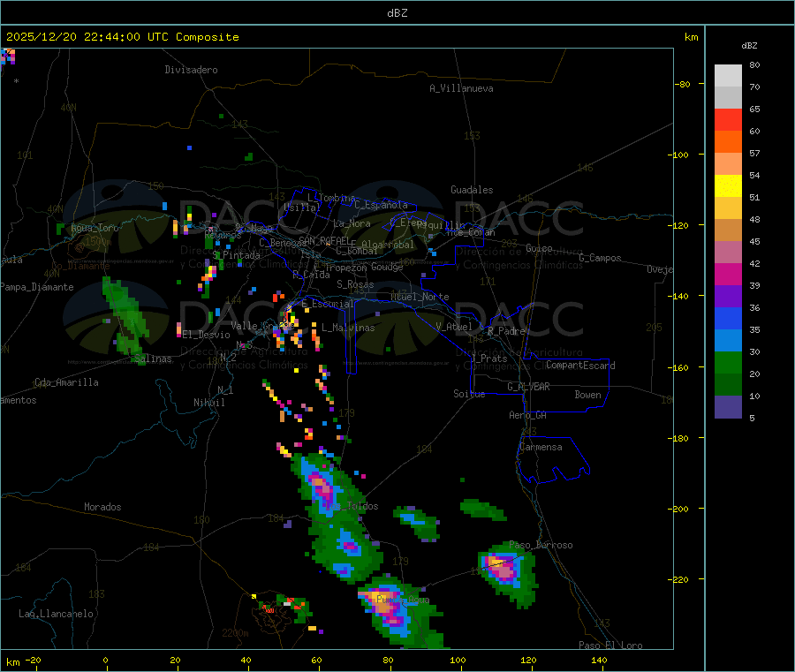This screenshot has height=672, width=795.
Task: Click the 'Aero_GA' map label
Action: coord(528,415)
